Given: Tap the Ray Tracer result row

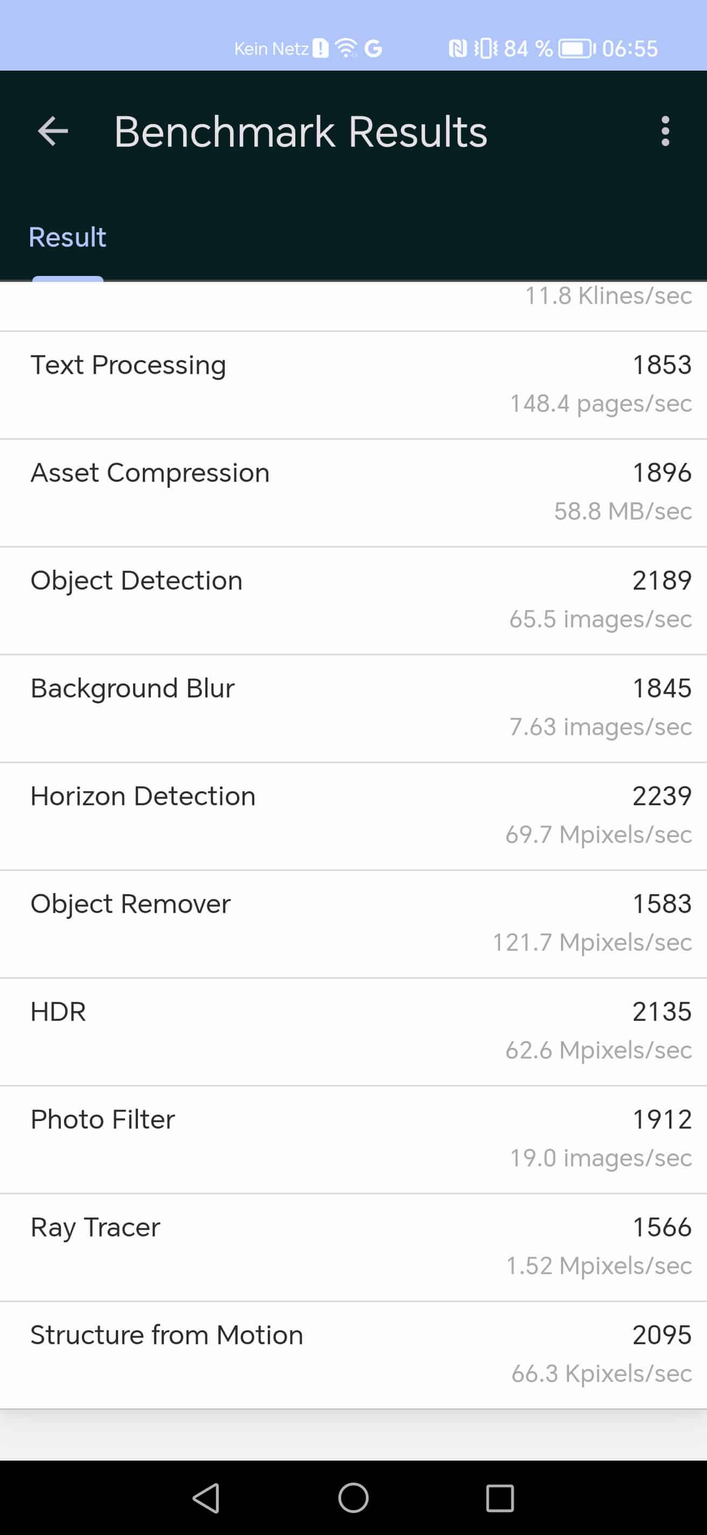Looking at the screenshot, I should [x=353, y=1248].
